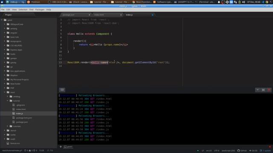Click line number 8 in gutter
The height and width of the screenshot is (153, 273).
61,45
